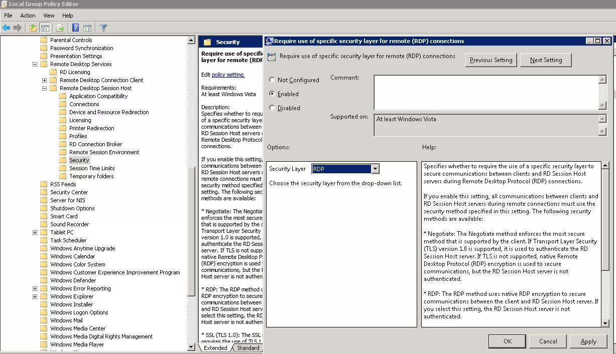616x354 pixels.
Task: Click the Windows Mail folder icon
Action: click(x=44, y=320)
